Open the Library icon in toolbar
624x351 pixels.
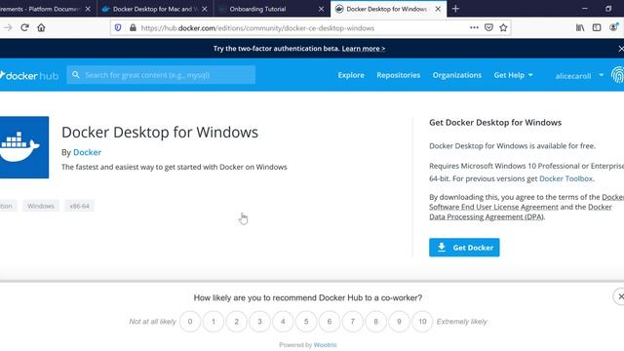(580, 27)
